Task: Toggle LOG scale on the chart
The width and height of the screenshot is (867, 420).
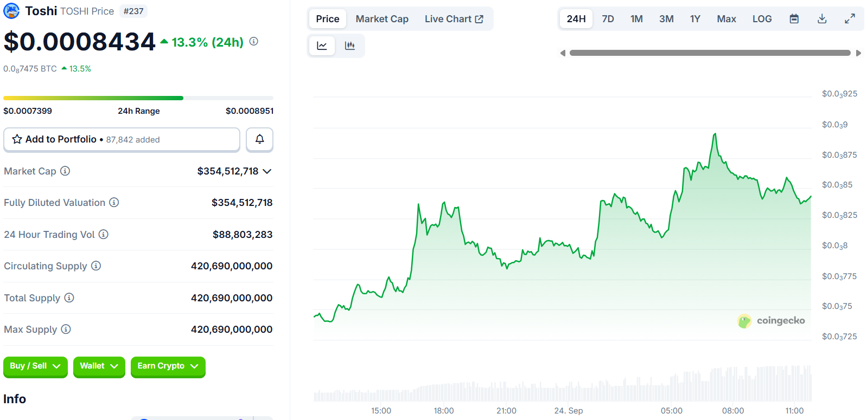Action: (x=762, y=19)
